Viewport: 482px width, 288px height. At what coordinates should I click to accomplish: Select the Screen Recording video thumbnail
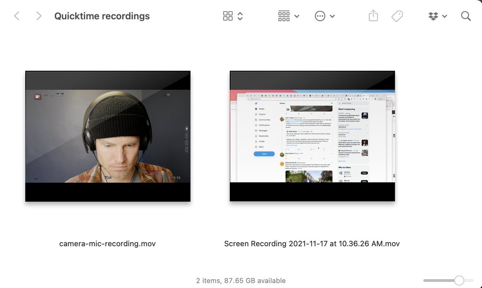(x=312, y=136)
